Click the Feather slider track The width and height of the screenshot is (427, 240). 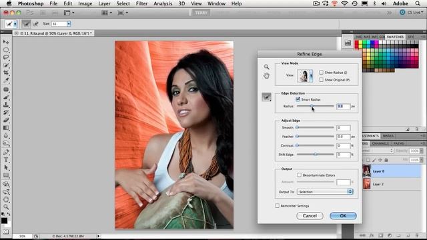(316, 136)
